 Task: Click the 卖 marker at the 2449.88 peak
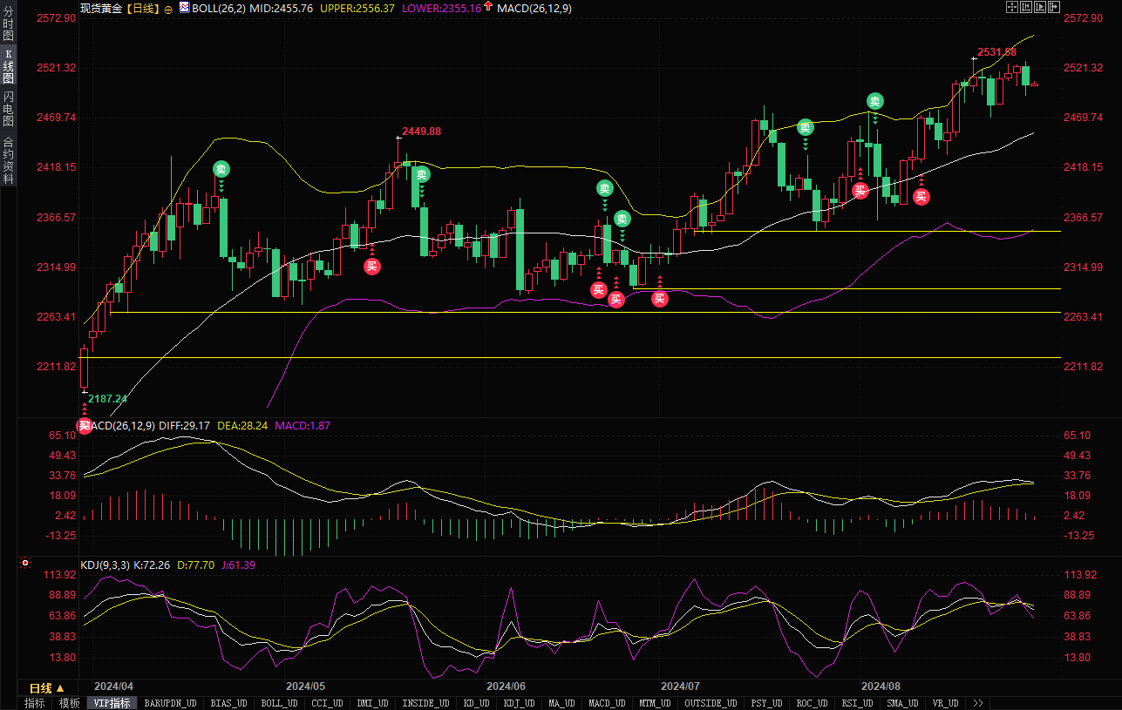point(422,174)
